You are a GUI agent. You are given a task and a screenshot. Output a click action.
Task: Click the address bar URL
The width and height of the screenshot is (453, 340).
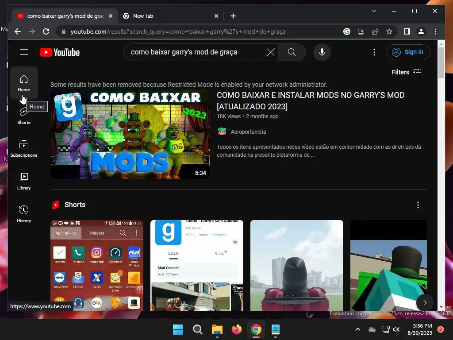pyautogui.click(x=178, y=31)
